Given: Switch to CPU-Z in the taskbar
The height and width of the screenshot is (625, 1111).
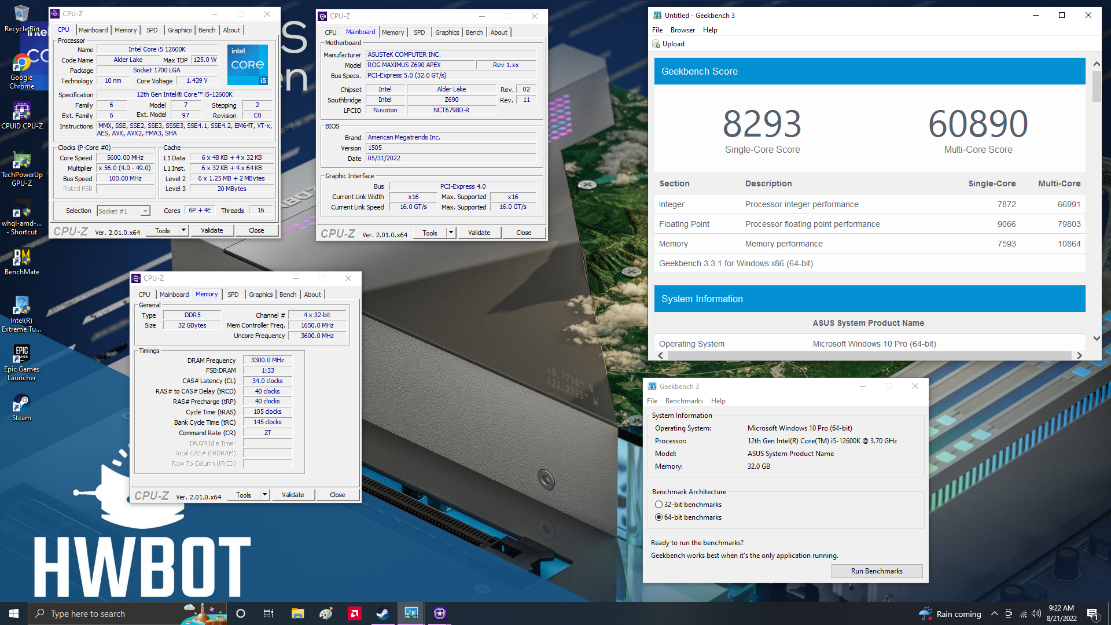Looking at the screenshot, I should [x=439, y=613].
